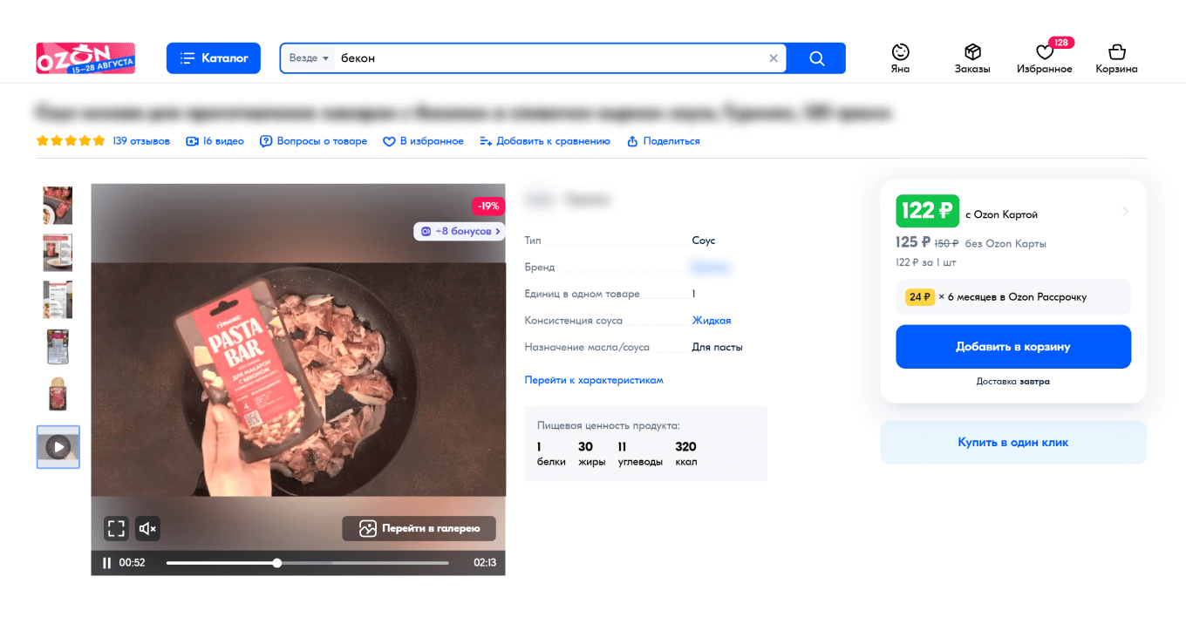Open Избранное heart icon in the header

(x=1045, y=58)
